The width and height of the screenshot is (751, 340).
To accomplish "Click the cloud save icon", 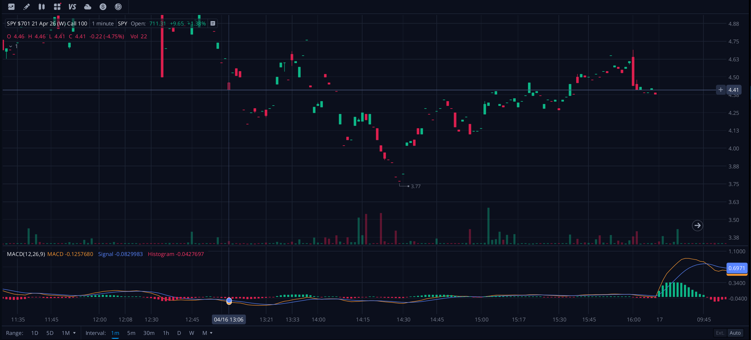I will click(x=88, y=7).
